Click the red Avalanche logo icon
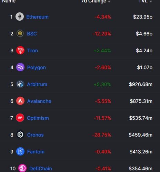This screenshot has width=160, height=172. click(20, 101)
